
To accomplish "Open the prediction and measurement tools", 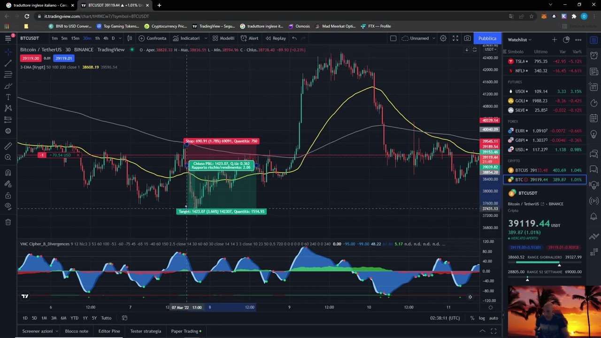I will 8,120.
